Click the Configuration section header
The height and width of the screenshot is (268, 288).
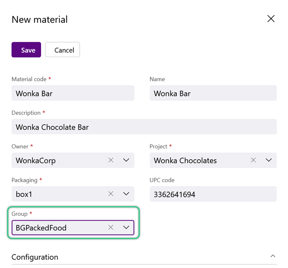click(144, 257)
